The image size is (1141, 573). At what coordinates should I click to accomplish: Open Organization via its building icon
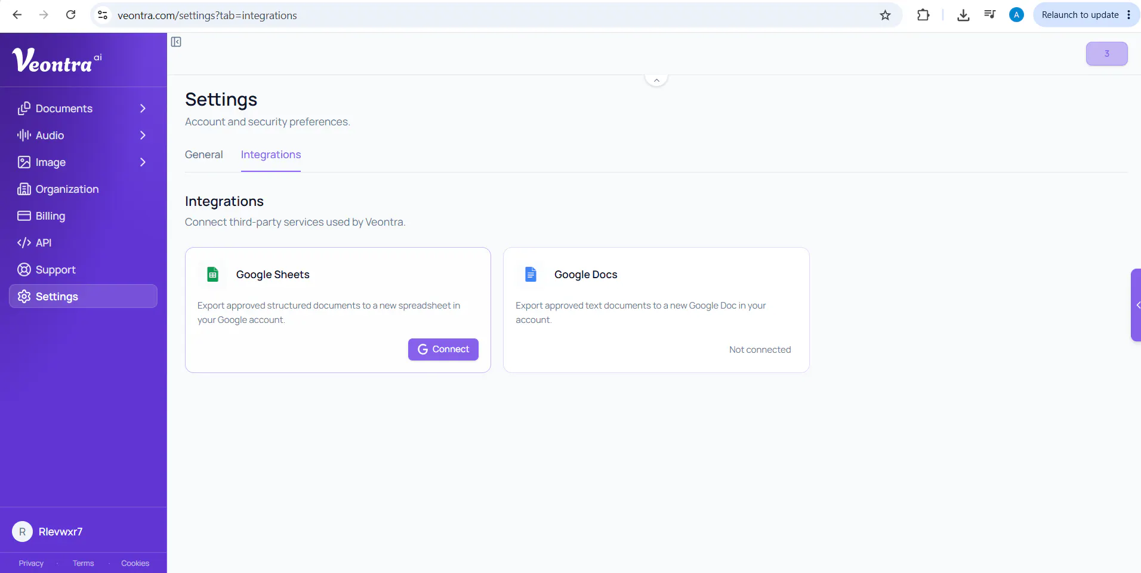pos(24,189)
